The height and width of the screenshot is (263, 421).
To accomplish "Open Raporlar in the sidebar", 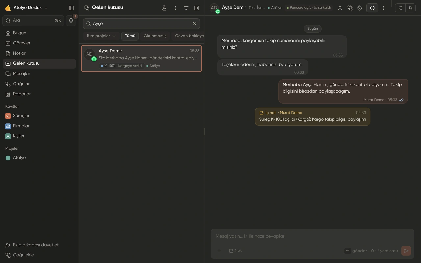I will coord(39,94).
